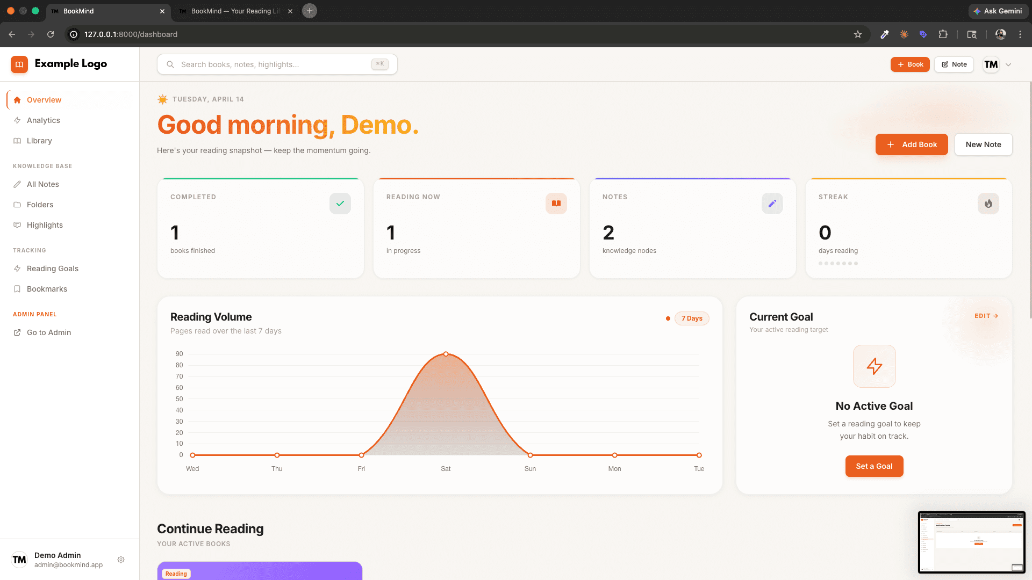
Task: Click the top bar Note button
Action: pyautogui.click(x=954, y=64)
